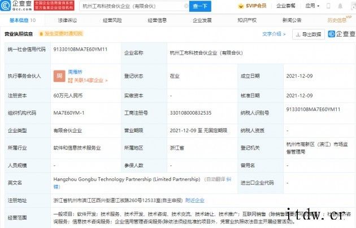Click the 登记机关 value 杭州市高新区
The width and height of the screenshot is (356, 228).
(317, 148)
